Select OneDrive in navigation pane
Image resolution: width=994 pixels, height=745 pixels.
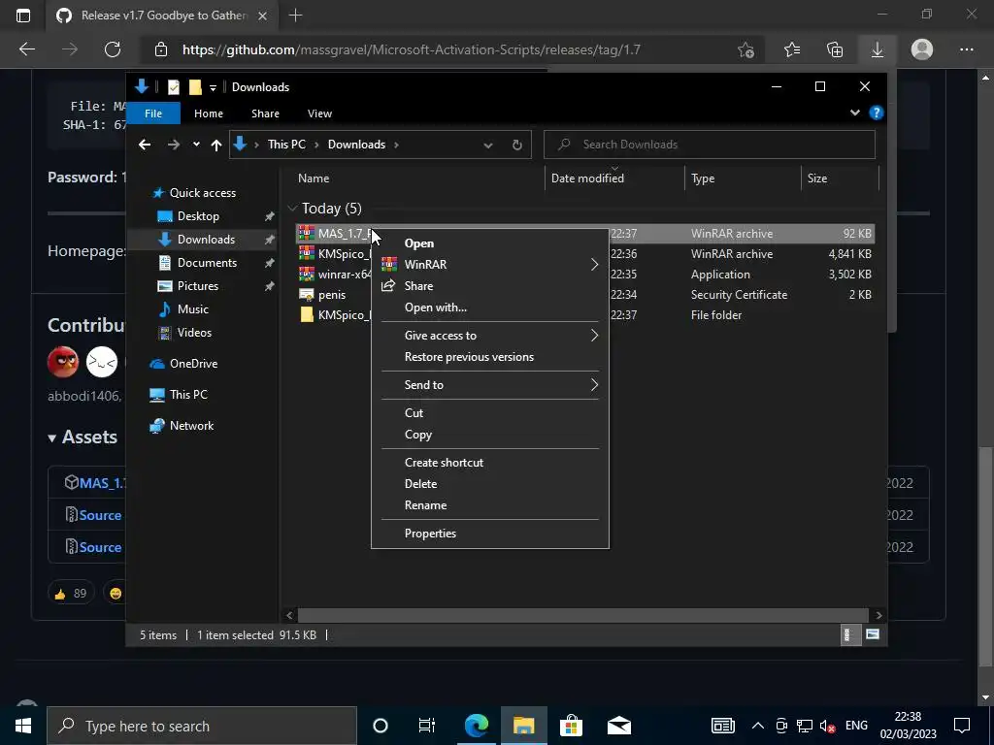[193, 363]
